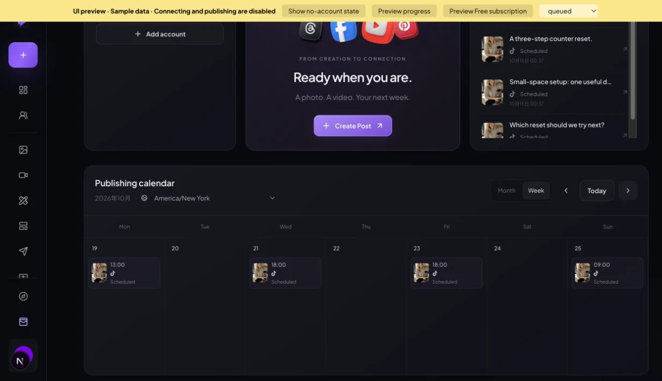Click the 'Ready when you are.' heading
662x381 pixels.
click(x=352, y=78)
